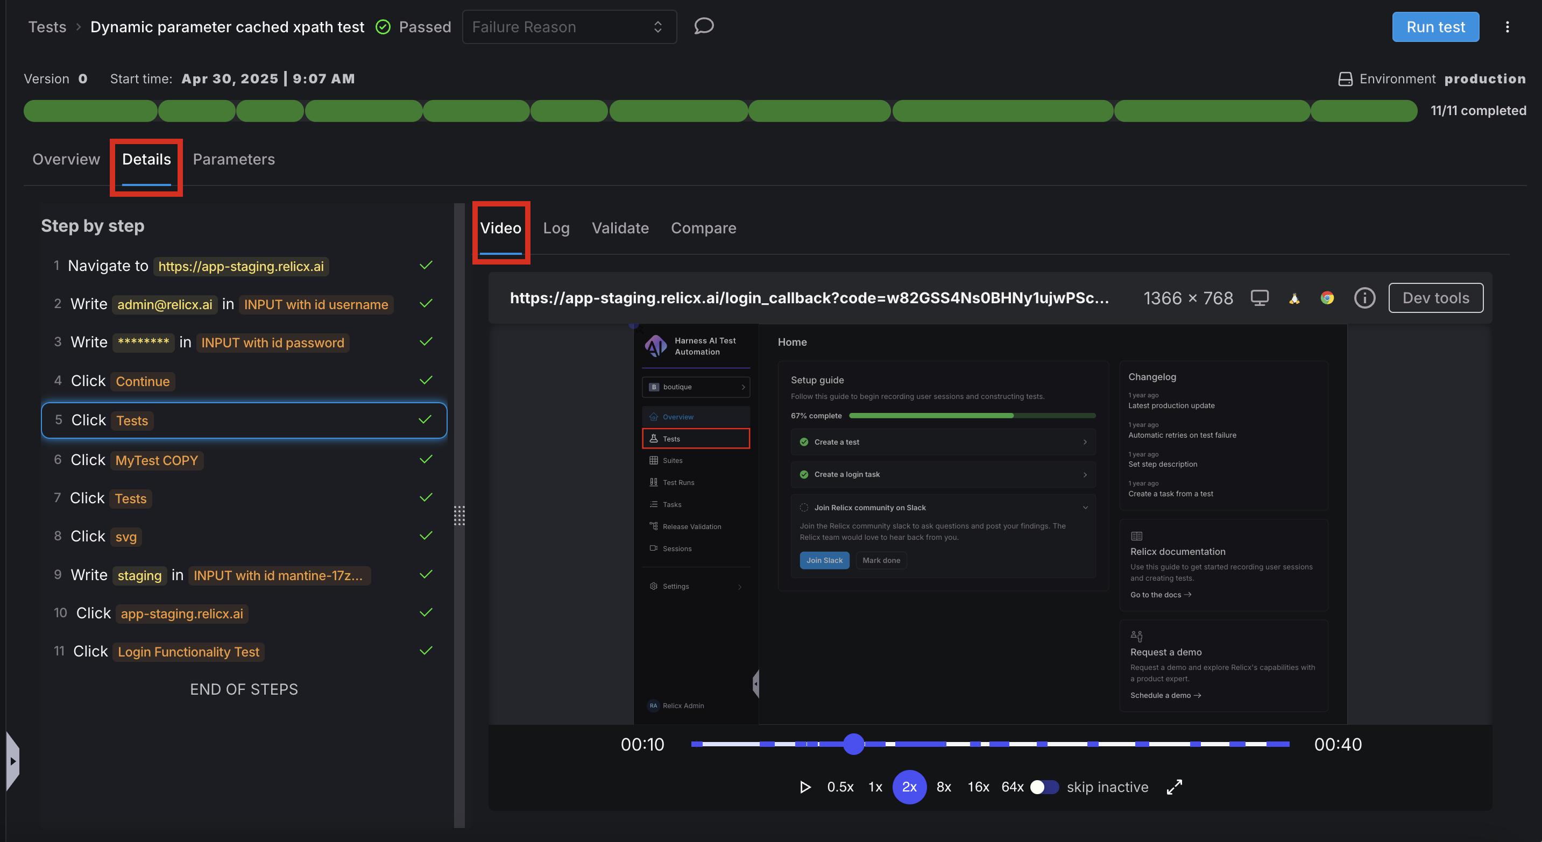Image resolution: width=1542 pixels, height=842 pixels.
Task: Open the Failure Reason dropdown
Action: coord(569,27)
